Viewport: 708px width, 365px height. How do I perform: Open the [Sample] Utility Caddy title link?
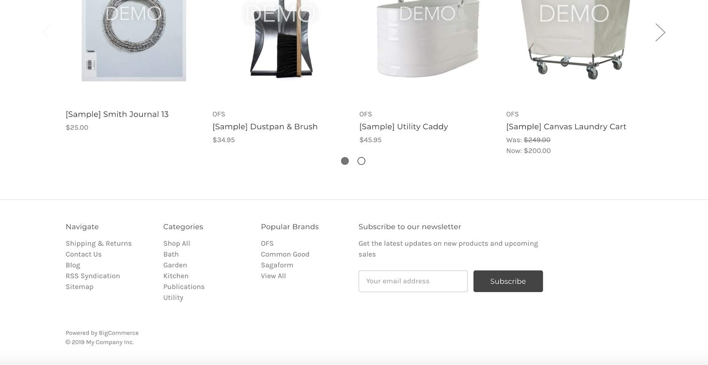(403, 127)
